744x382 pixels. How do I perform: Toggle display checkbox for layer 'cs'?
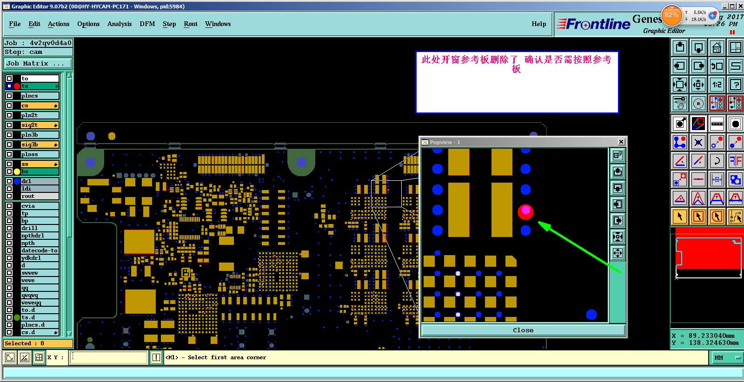9,105
